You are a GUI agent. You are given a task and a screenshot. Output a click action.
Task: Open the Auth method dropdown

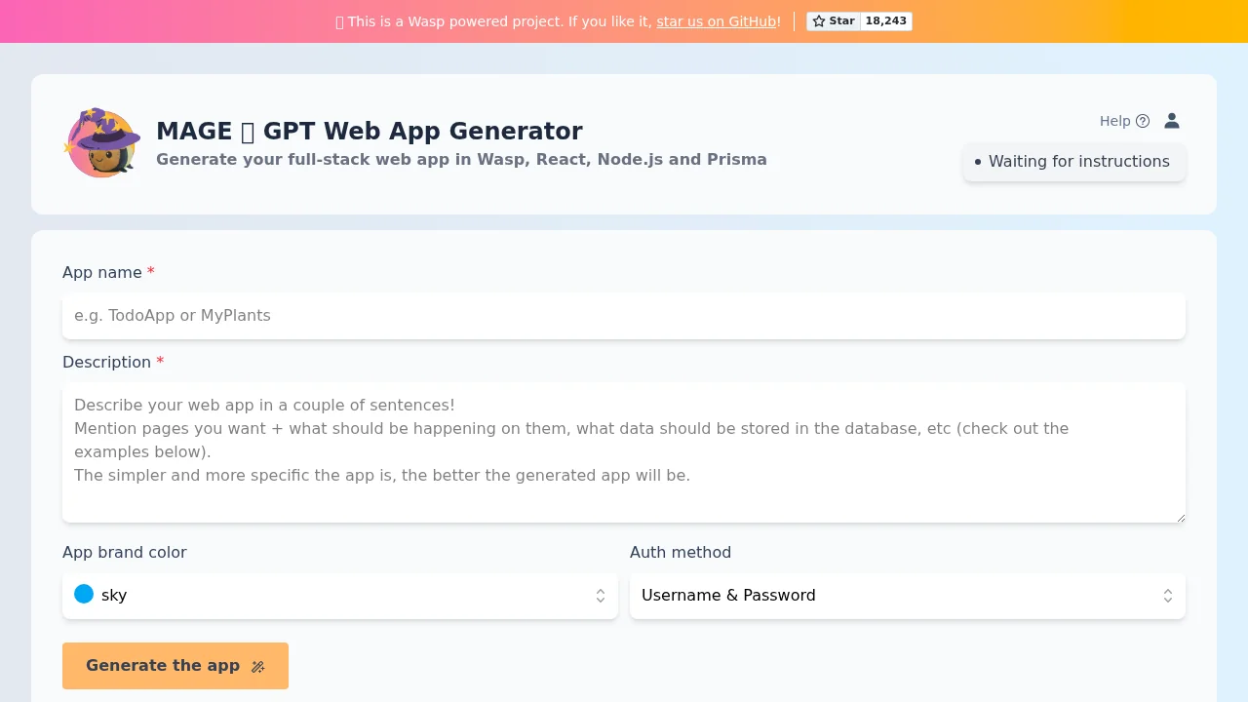pyautogui.click(x=907, y=596)
